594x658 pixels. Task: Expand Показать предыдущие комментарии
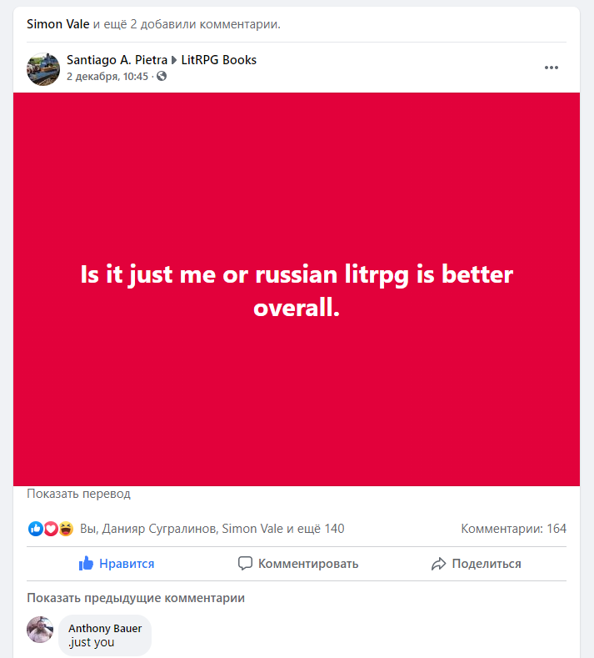136,598
